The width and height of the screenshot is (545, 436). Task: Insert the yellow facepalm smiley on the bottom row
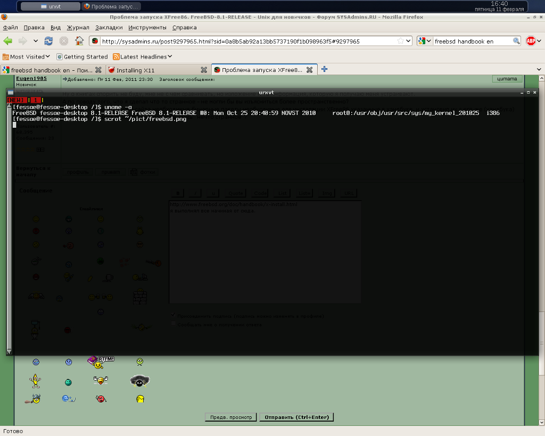click(140, 399)
